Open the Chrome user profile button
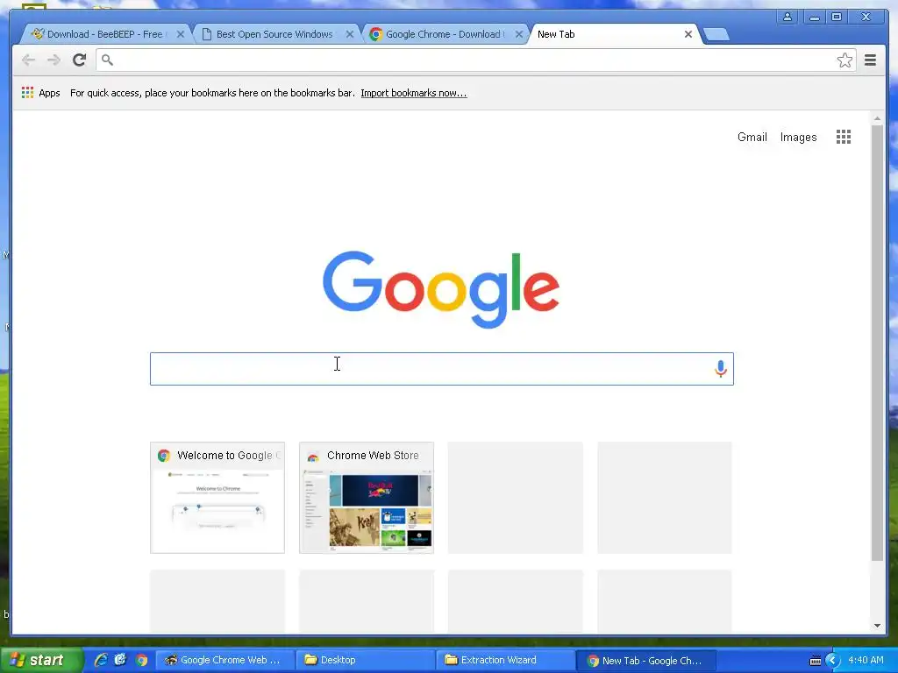Viewport: 898px width, 673px height. coord(788,17)
